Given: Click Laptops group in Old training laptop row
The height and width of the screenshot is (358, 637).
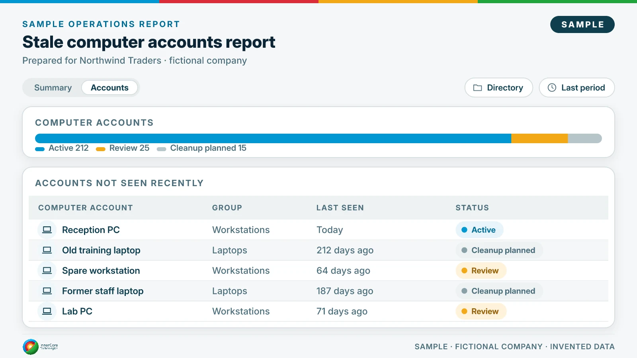Looking at the screenshot, I should (x=230, y=250).
